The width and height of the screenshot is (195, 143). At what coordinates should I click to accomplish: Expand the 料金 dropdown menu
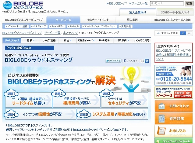(67, 40)
